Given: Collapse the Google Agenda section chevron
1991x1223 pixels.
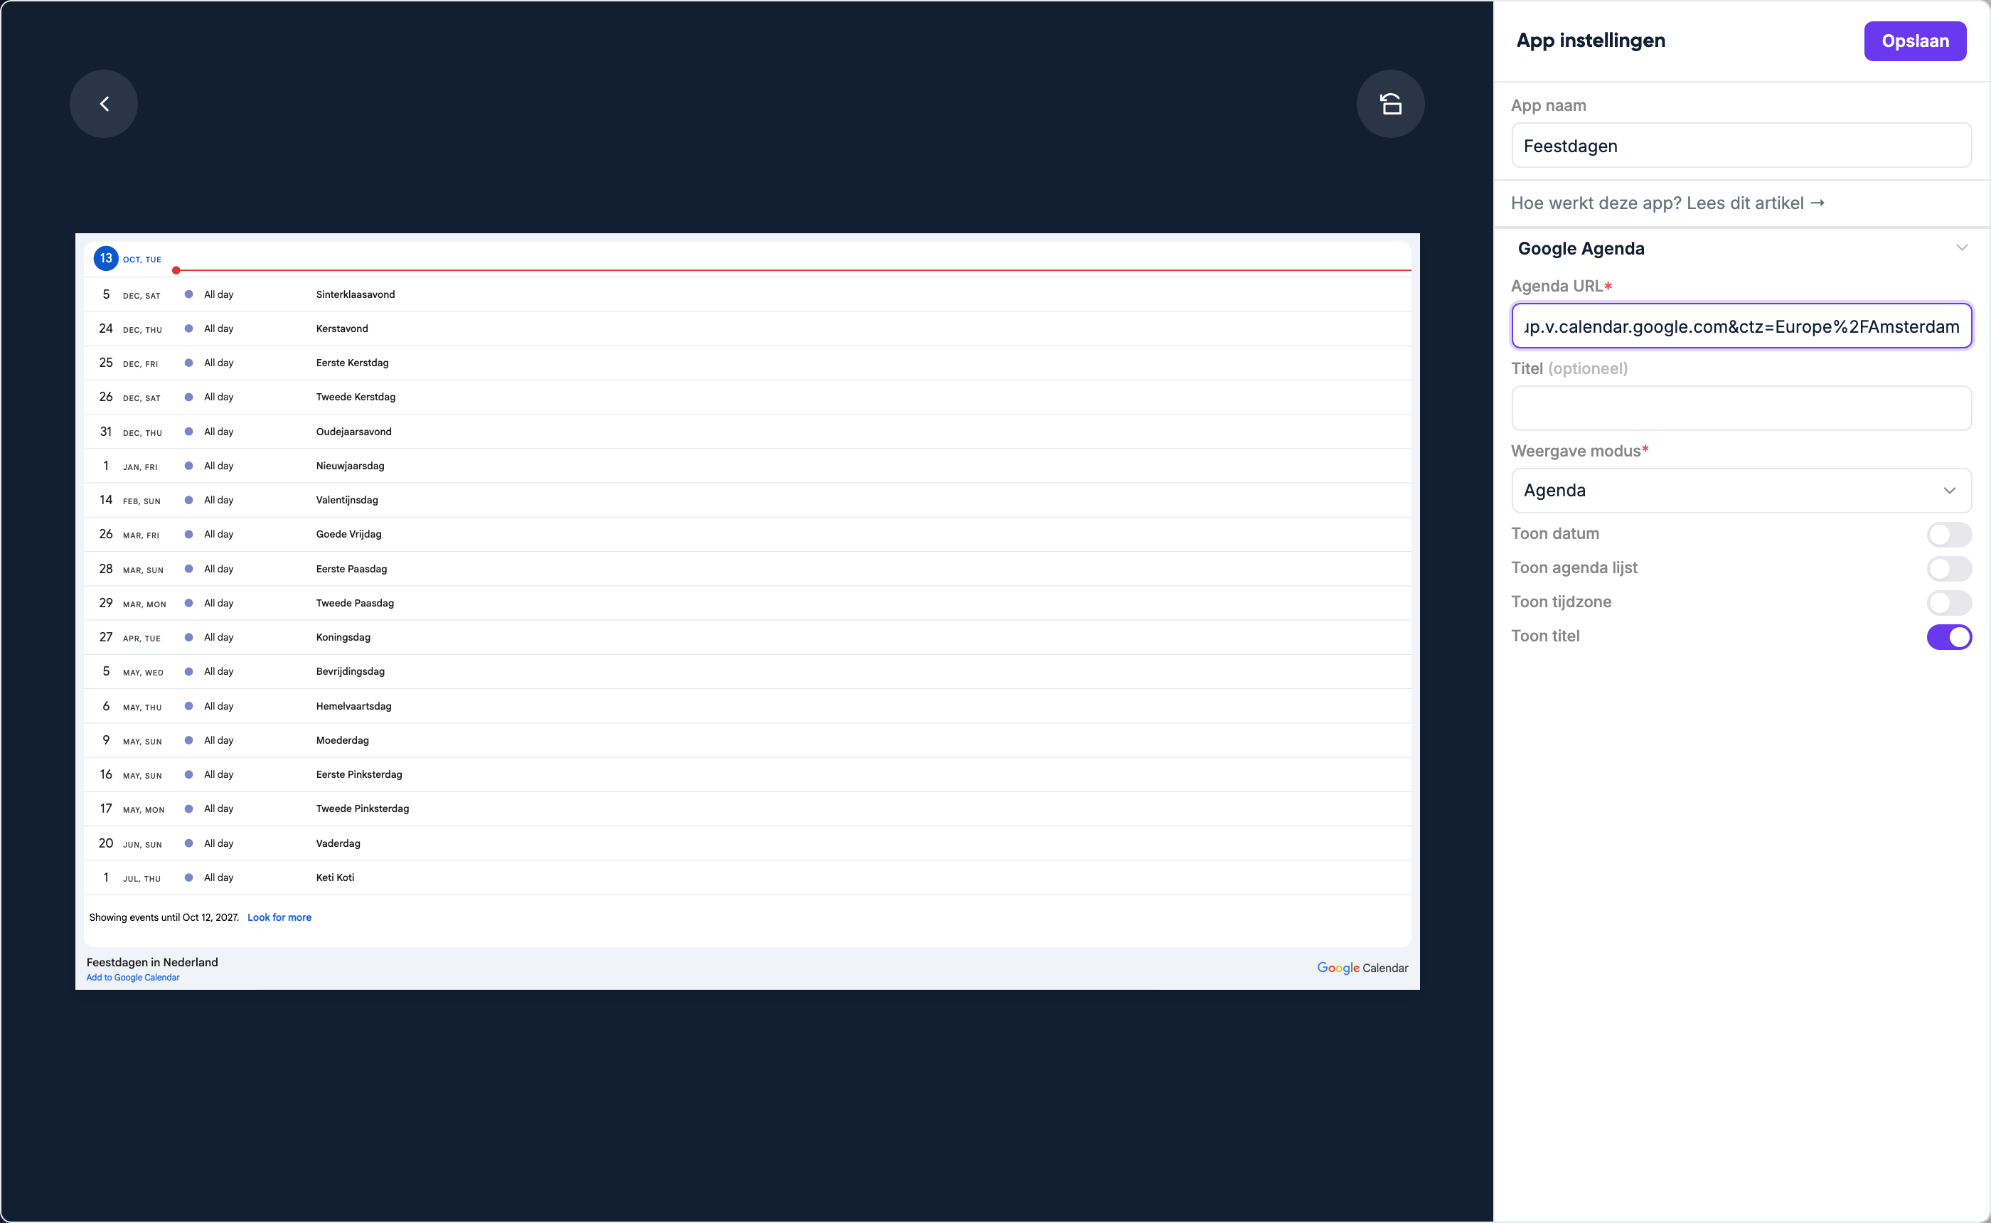Looking at the screenshot, I should point(1961,247).
